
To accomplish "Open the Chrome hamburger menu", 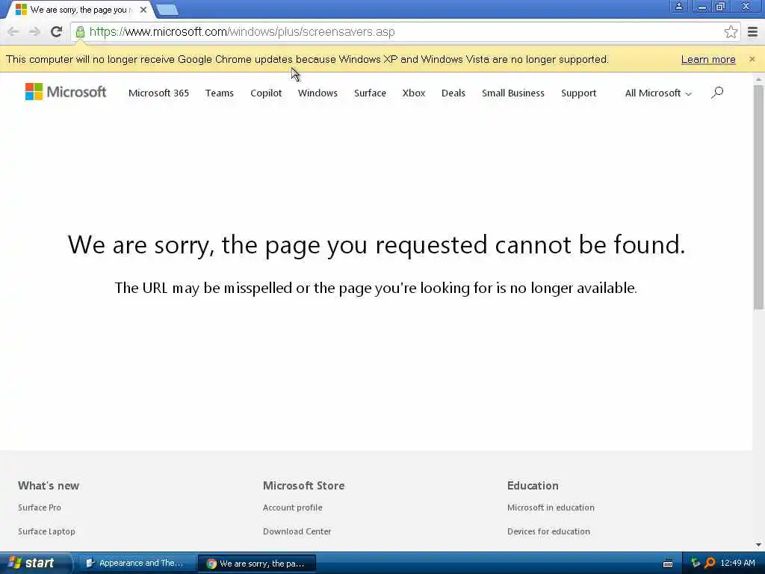I will point(752,31).
